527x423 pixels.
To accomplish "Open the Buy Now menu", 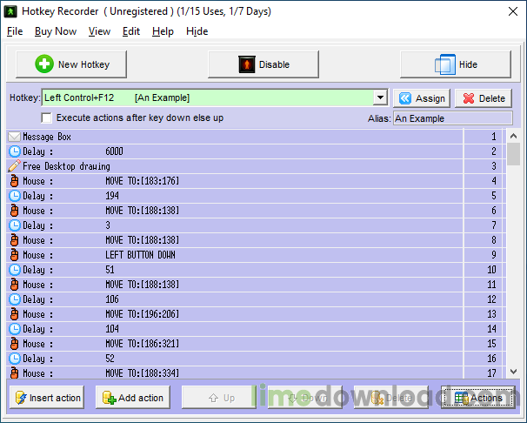I will [x=56, y=31].
